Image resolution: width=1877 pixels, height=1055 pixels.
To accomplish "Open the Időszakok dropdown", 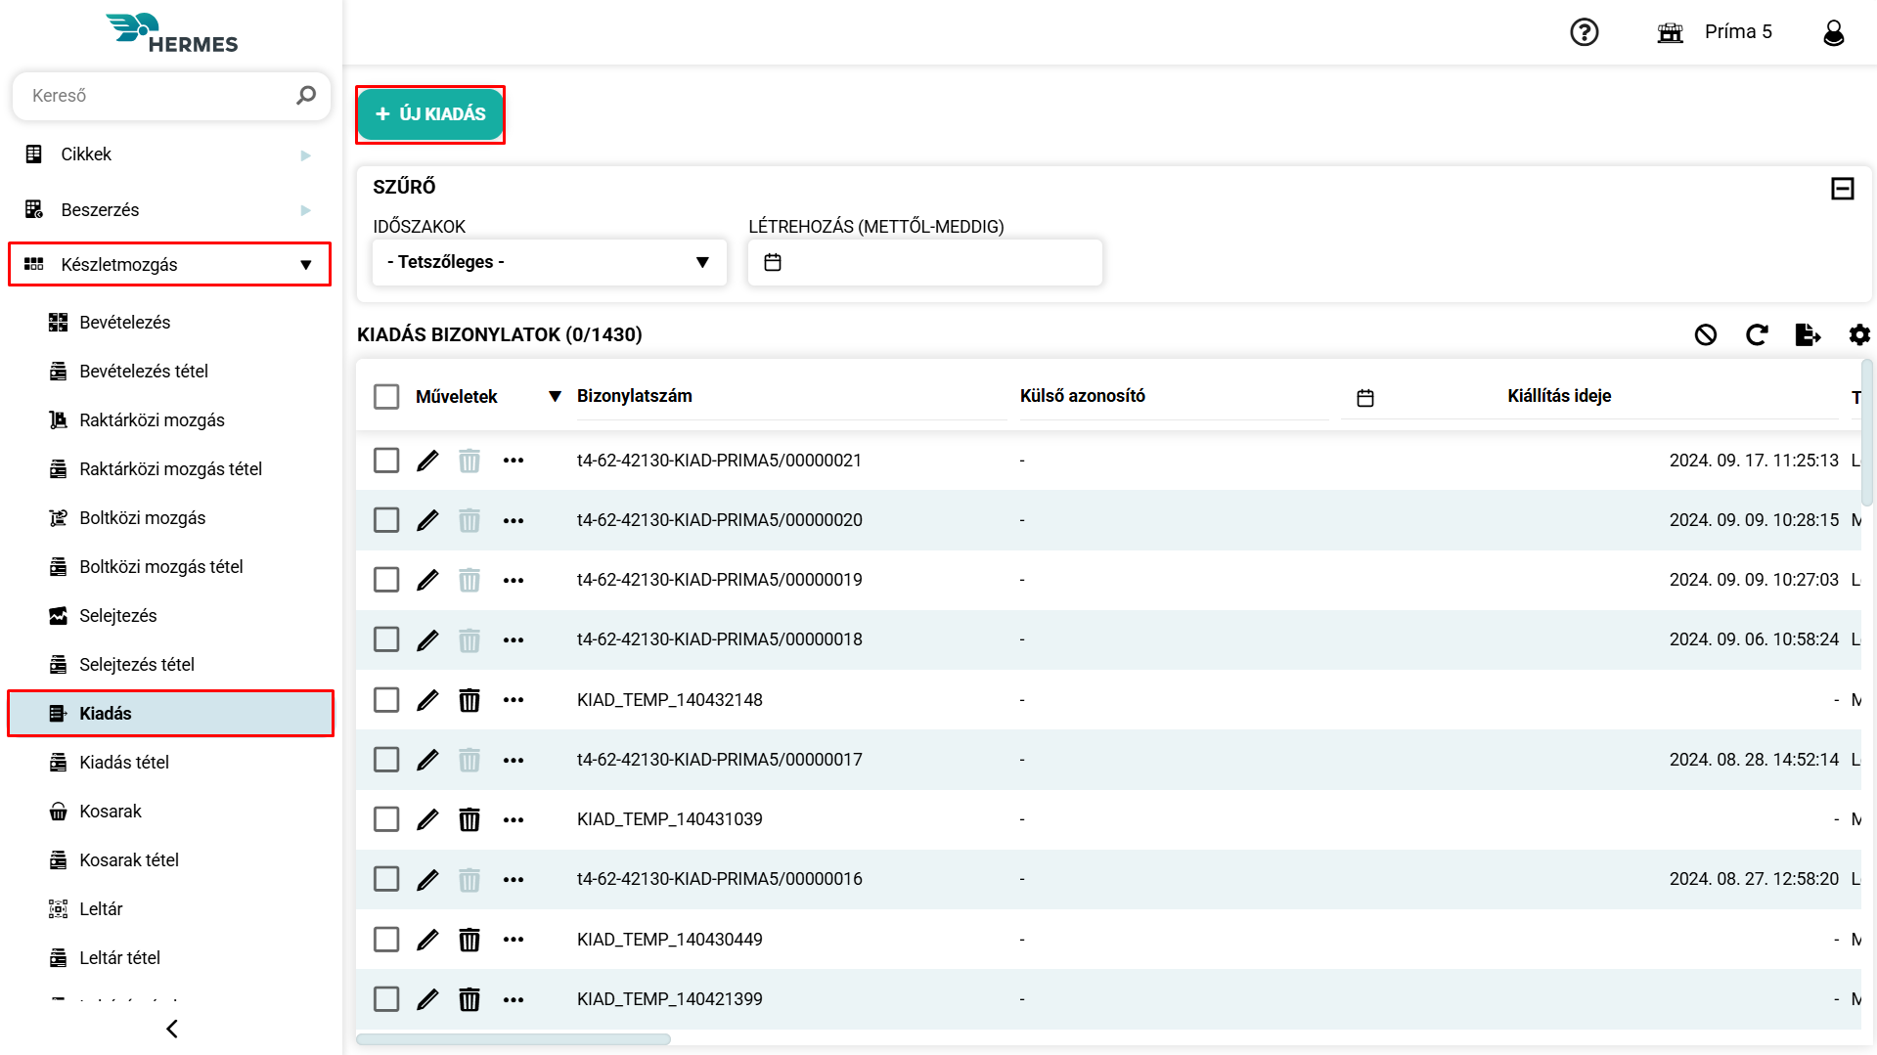I will point(549,262).
